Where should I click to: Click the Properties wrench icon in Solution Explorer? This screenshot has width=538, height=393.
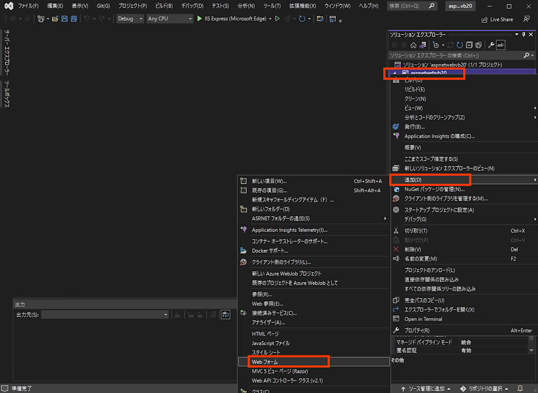(491, 45)
